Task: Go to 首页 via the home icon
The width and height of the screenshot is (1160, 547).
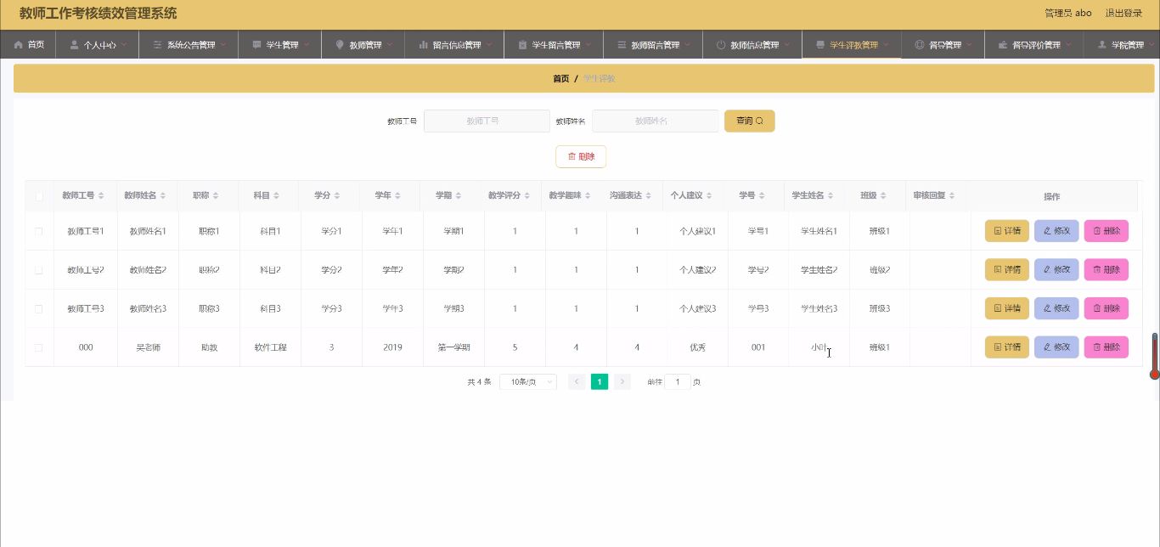Action: 19,45
